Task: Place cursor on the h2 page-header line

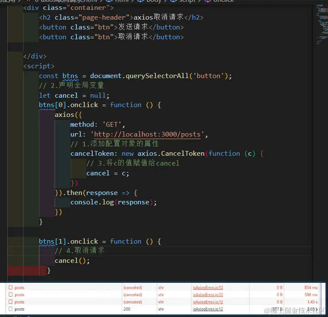Action: tap(121, 17)
